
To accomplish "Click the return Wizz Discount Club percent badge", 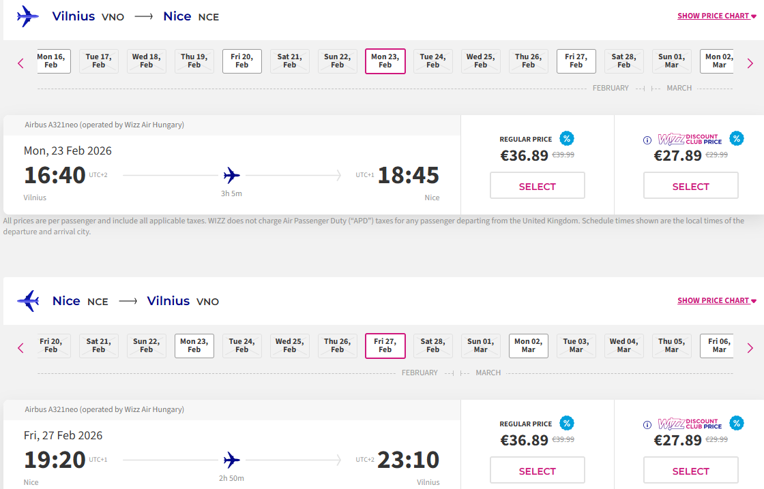I will pyautogui.click(x=736, y=423).
